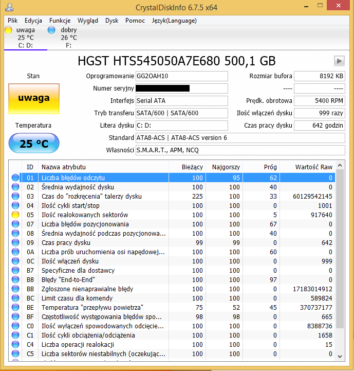This screenshot has width=354, height=371.
Task: Click the Własności field S.M.A.R.T., APM, NCQ
Action: [x=240, y=150]
